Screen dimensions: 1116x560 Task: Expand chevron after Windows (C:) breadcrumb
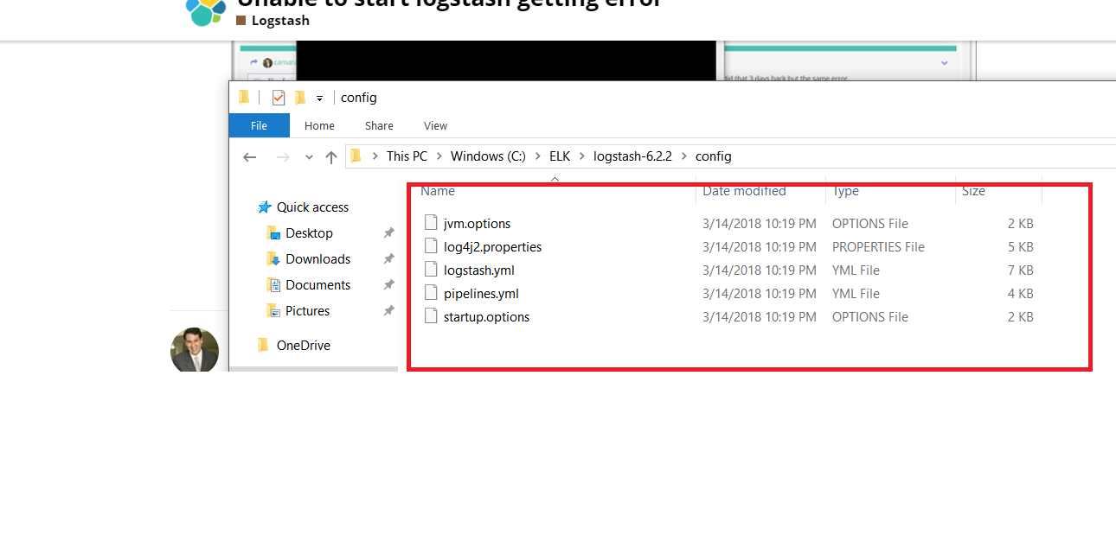[538, 156]
